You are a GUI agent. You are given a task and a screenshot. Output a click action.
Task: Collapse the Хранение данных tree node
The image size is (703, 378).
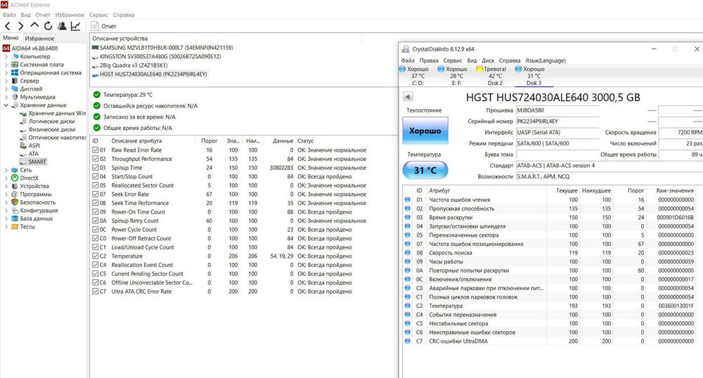coord(6,105)
